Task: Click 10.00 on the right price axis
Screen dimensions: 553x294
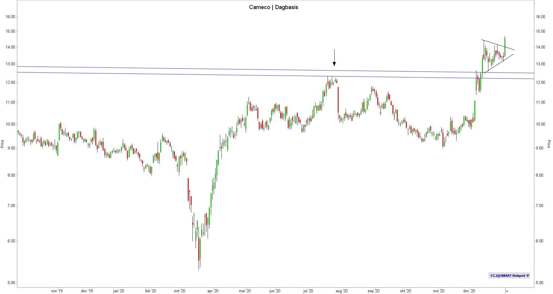Action: (x=540, y=124)
